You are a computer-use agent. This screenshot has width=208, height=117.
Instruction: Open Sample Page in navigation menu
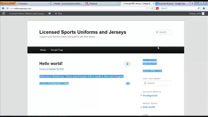57,50
